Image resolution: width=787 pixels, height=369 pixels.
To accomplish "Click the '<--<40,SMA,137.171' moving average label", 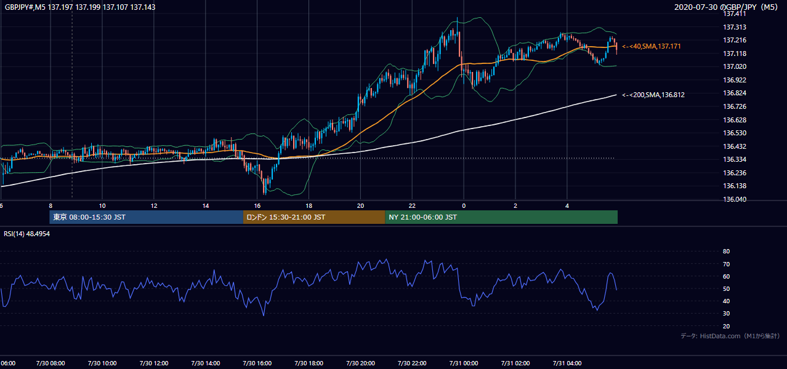I will [652, 46].
